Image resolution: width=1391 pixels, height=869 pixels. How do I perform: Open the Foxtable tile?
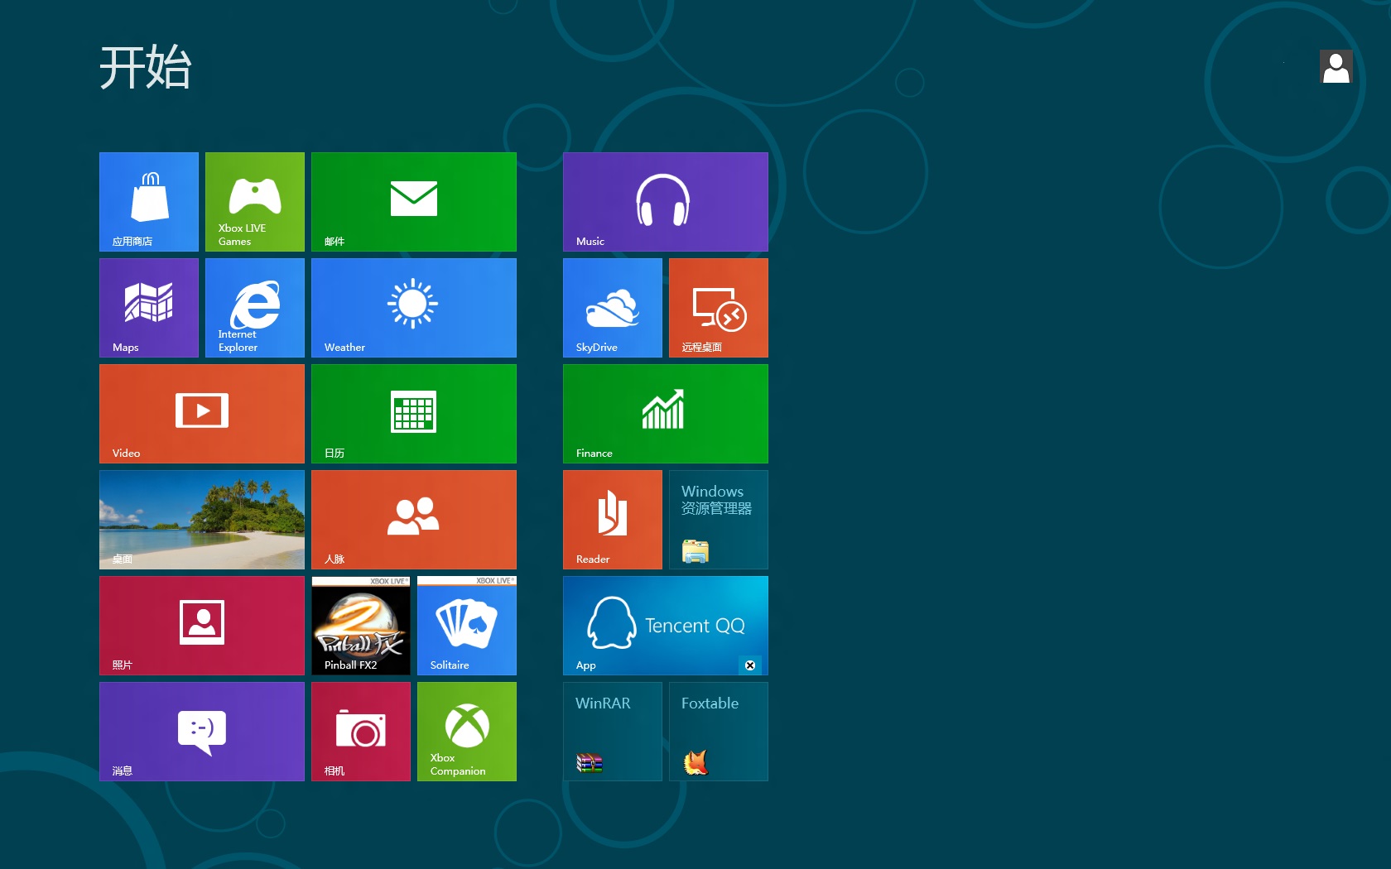(x=719, y=732)
